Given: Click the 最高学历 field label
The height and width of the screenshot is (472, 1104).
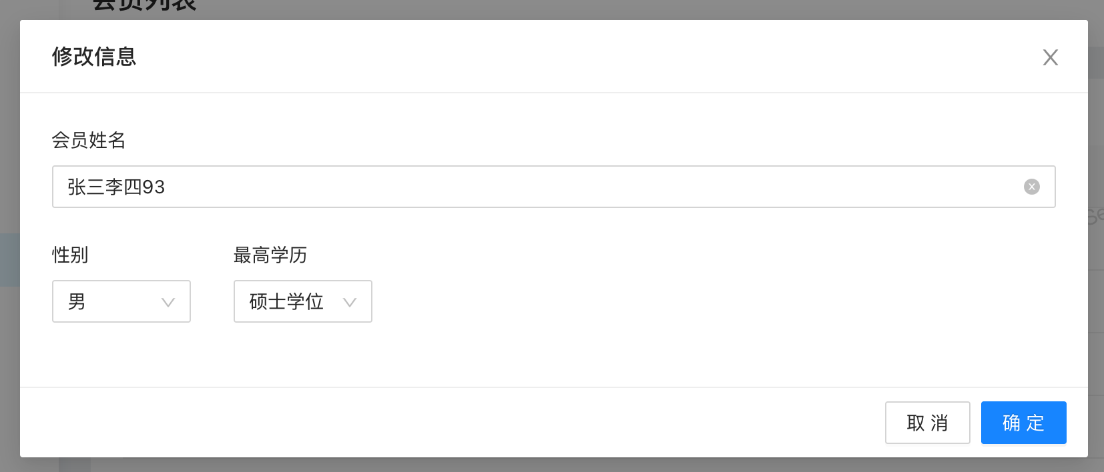Looking at the screenshot, I should (270, 255).
